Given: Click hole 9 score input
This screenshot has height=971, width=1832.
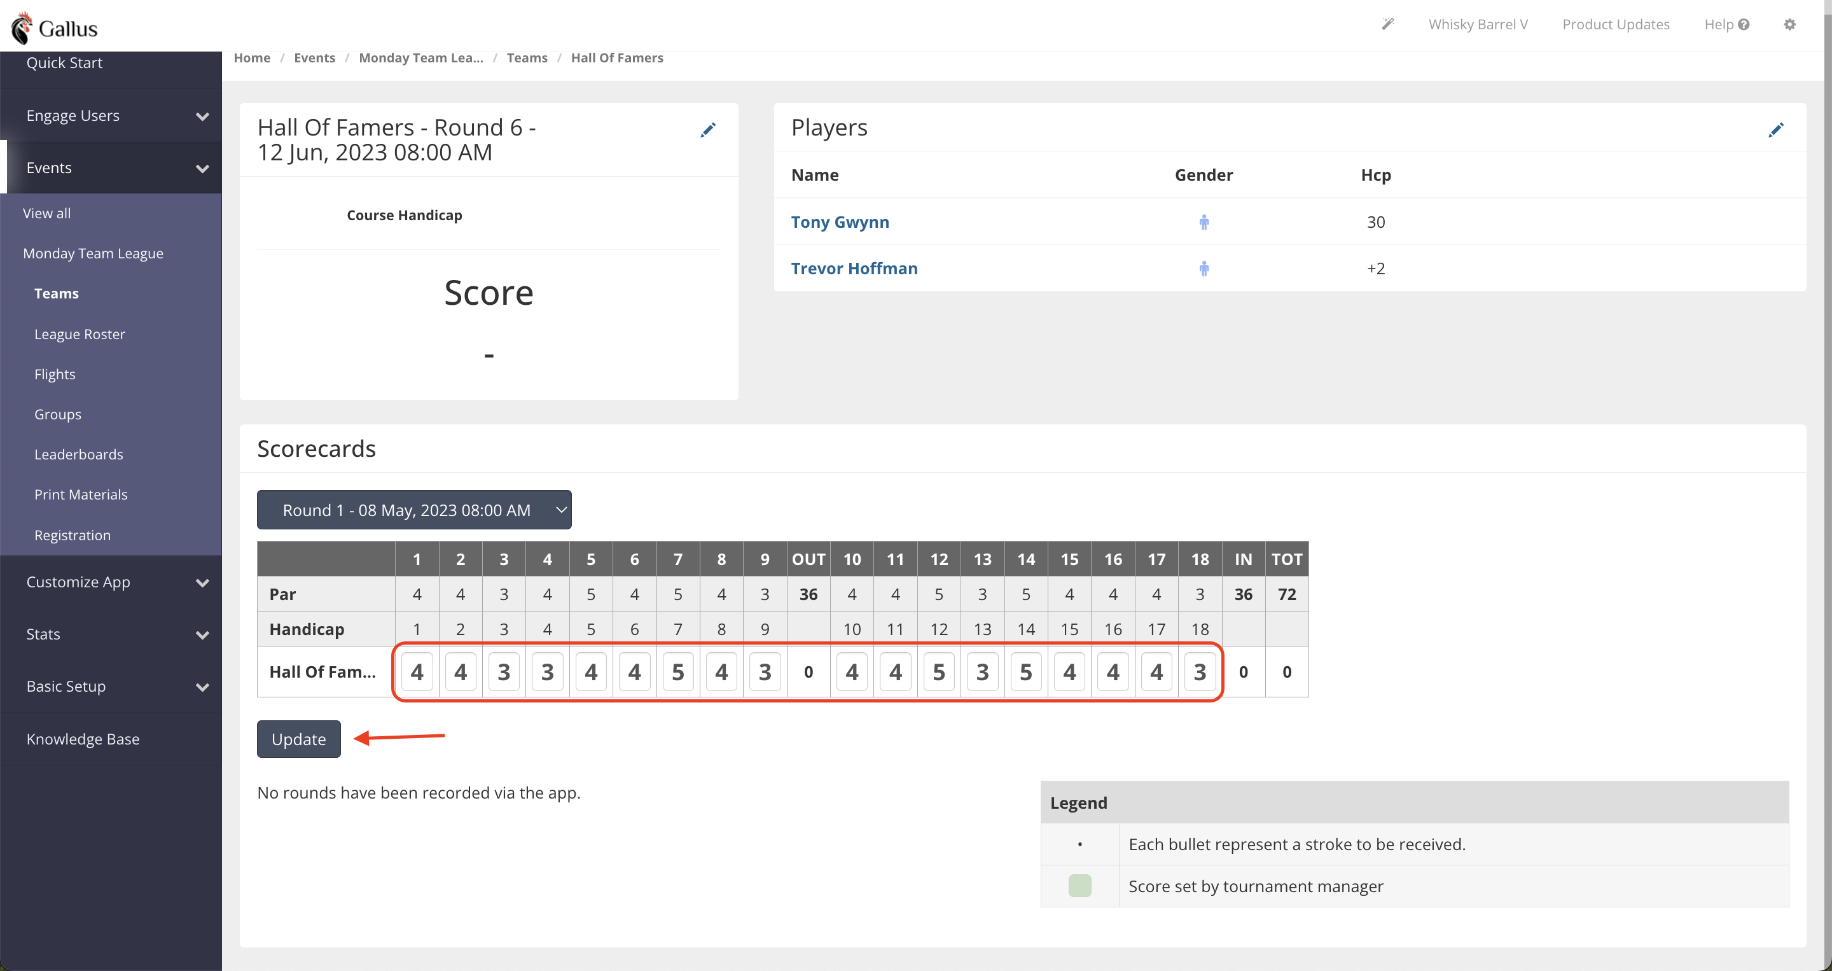Looking at the screenshot, I should pyautogui.click(x=765, y=671).
